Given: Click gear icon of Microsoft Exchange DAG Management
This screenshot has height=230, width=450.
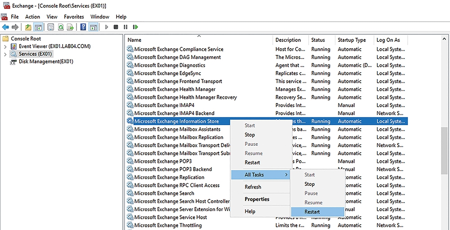Looking at the screenshot, I should click(x=130, y=57).
